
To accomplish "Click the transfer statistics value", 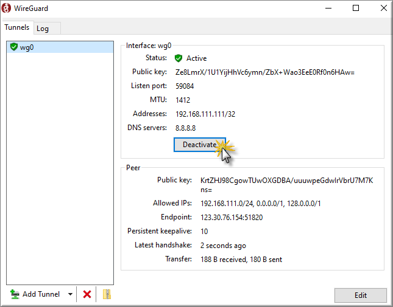I will pos(241,260).
